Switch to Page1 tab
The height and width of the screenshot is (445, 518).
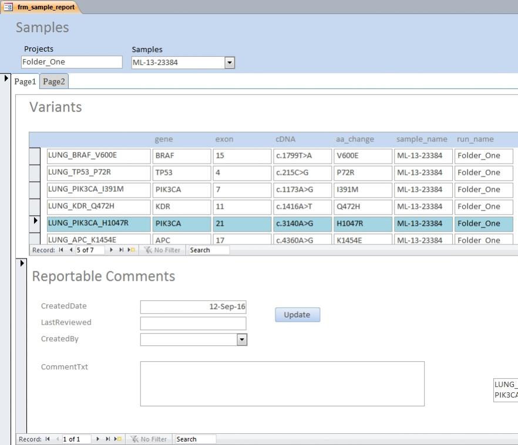(25, 81)
